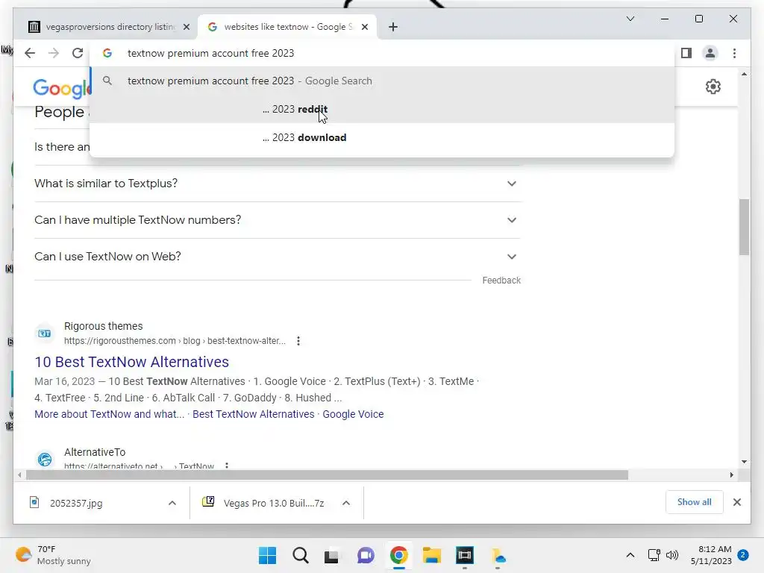Open Rigorous themes result options menu
The height and width of the screenshot is (573, 764).
[x=298, y=341]
